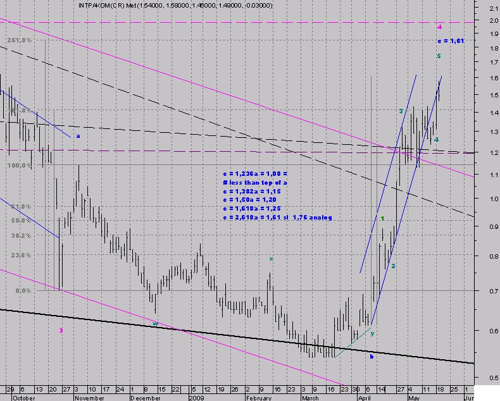The image size is (500, 401).
Task: Select the blue 'b' wave label
Action: tap(372, 356)
